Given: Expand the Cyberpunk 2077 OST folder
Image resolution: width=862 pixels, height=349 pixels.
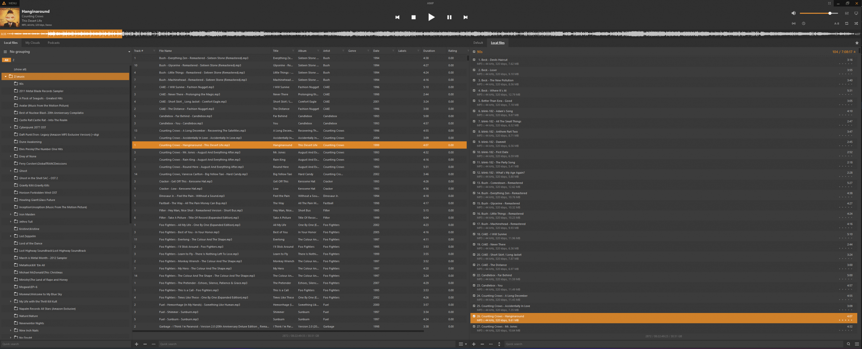Looking at the screenshot, I should pyautogui.click(x=11, y=127).
